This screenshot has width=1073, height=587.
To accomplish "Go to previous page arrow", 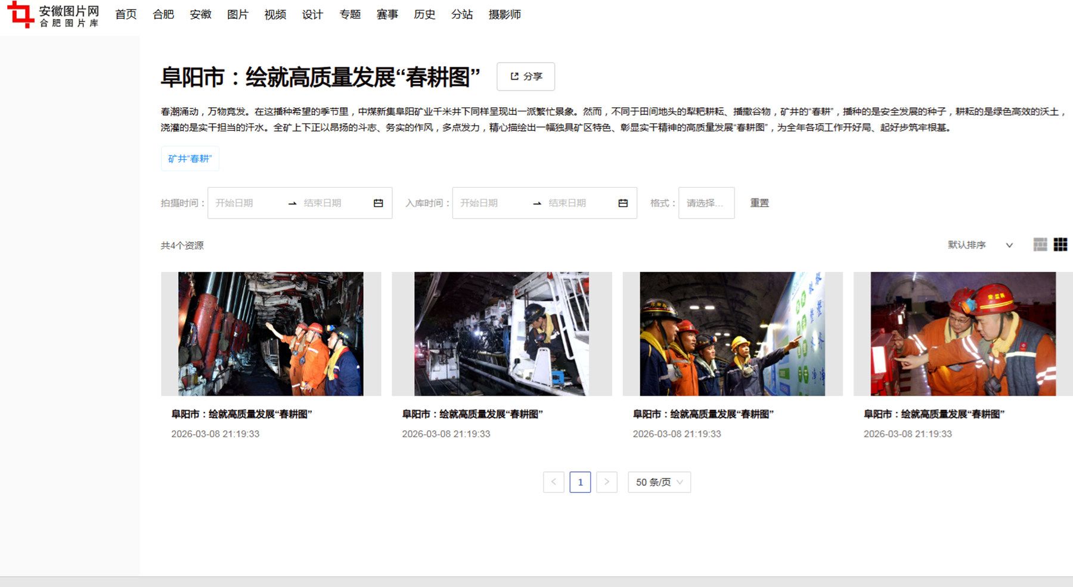I will coord(553,482).
